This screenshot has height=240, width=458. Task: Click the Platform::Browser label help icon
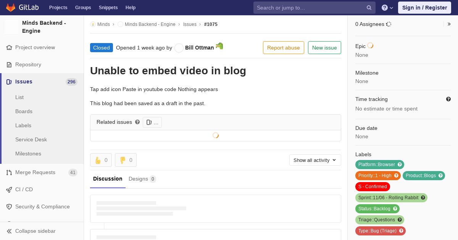click(400, 165)
